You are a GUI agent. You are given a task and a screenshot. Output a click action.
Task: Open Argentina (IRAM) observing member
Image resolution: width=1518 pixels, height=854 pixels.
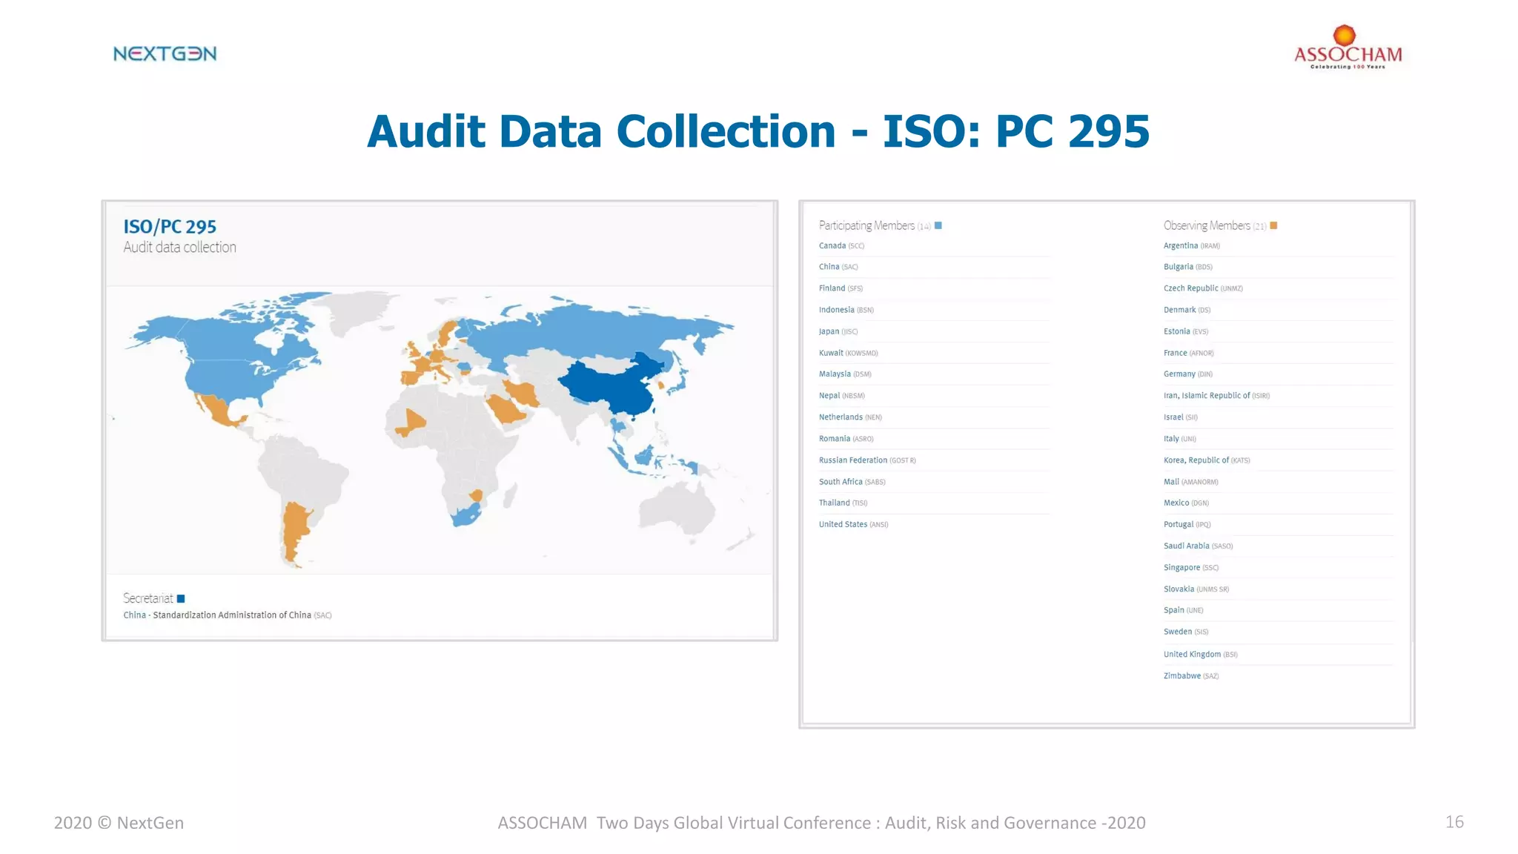click(x=1192, y=245)
